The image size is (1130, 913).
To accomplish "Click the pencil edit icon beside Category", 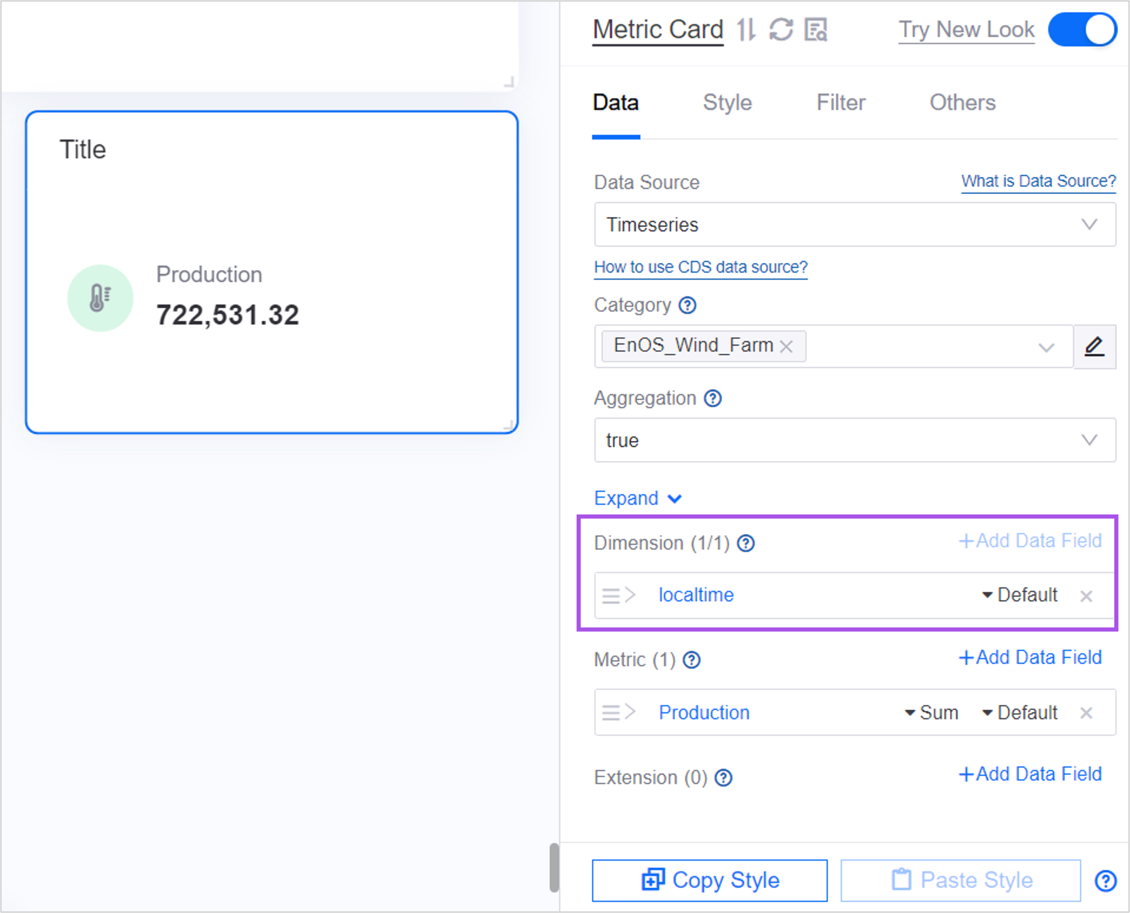I will (x=1094, y=346).
